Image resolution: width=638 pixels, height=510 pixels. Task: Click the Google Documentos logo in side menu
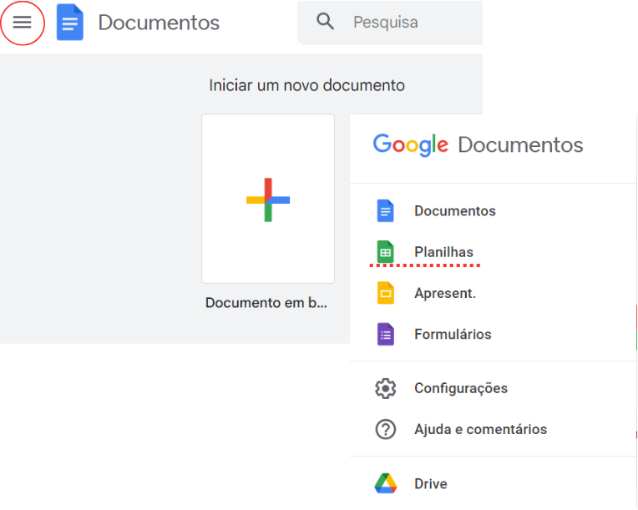point(478,144)
